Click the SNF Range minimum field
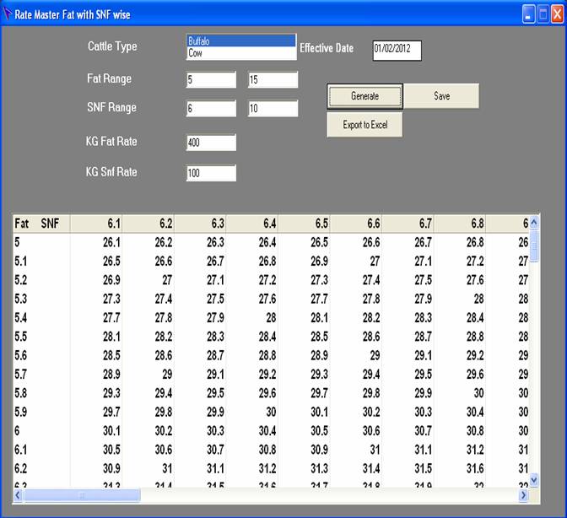This screenshot has width=567, height=518. tap(211, 109)
